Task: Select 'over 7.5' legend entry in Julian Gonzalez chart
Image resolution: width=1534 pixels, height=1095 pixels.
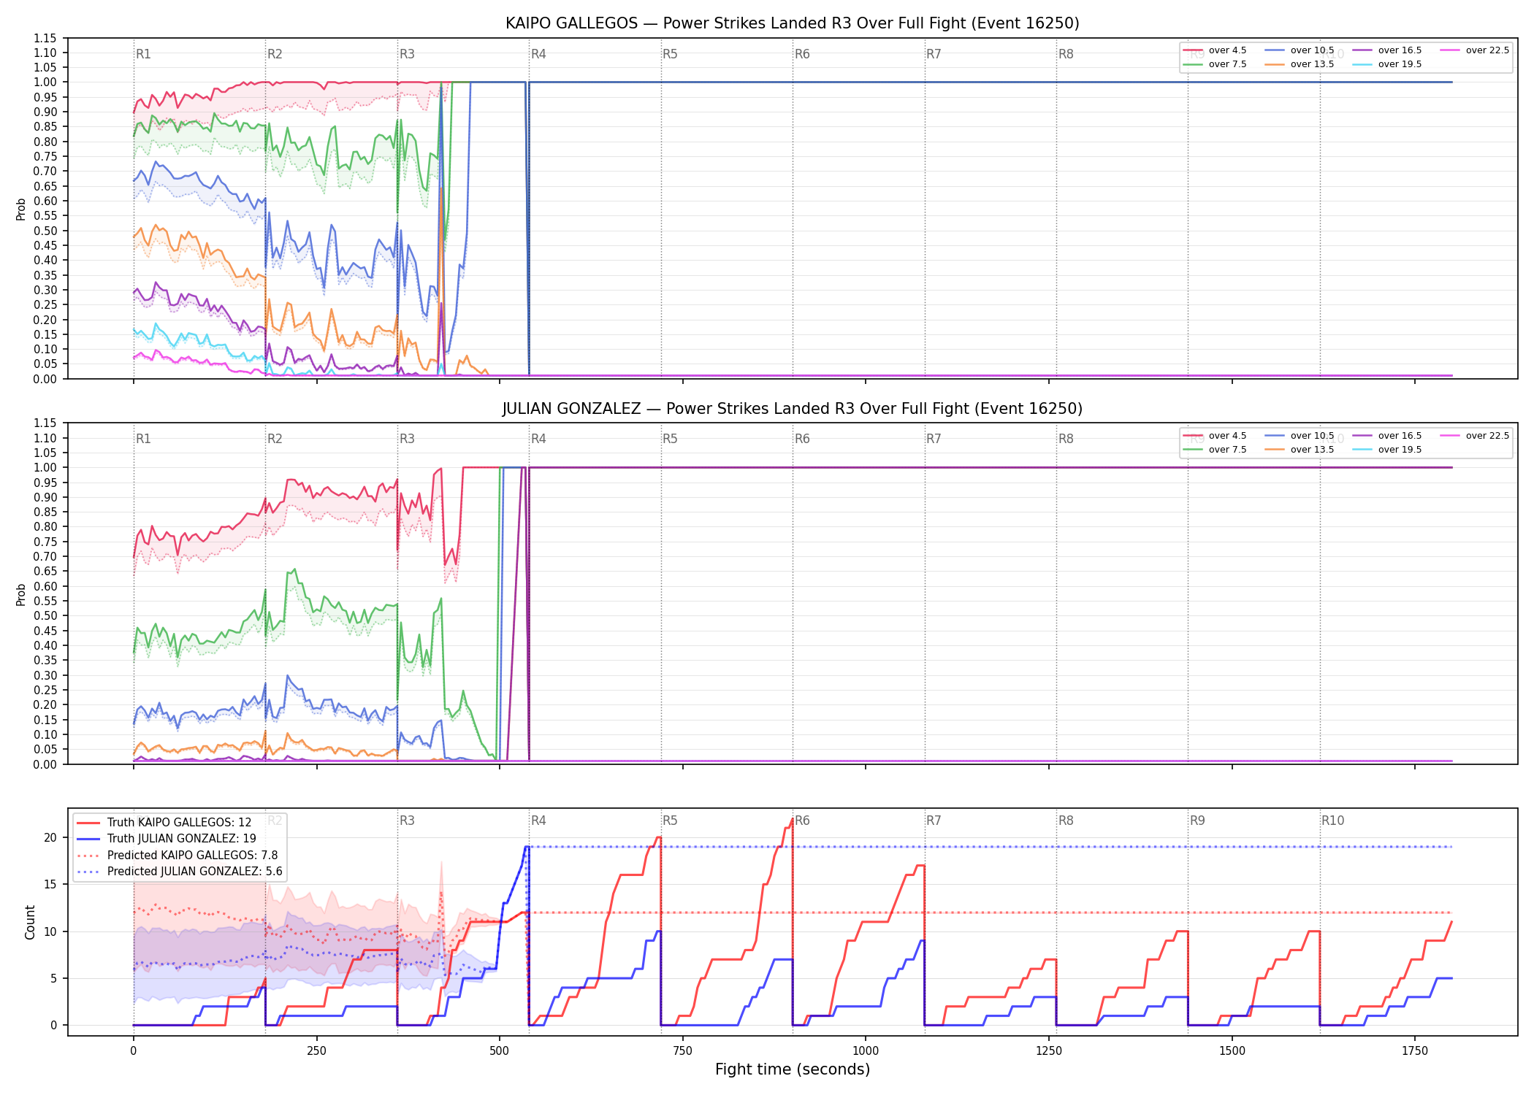Action: [1215, 450]
